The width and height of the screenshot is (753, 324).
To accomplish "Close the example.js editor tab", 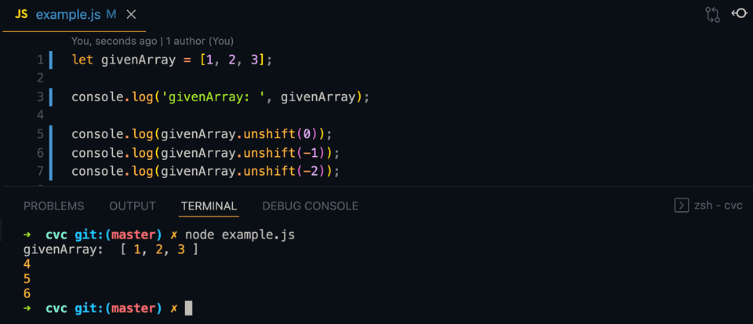I will coord(131,15).
